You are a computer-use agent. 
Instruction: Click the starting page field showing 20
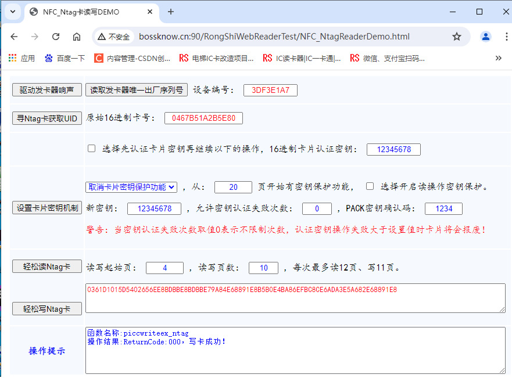233,187
